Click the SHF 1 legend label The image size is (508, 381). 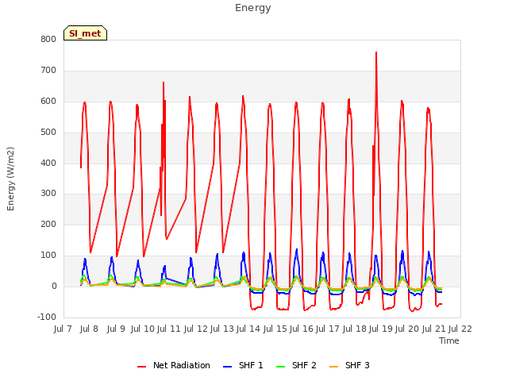click(x=251, y=365)
